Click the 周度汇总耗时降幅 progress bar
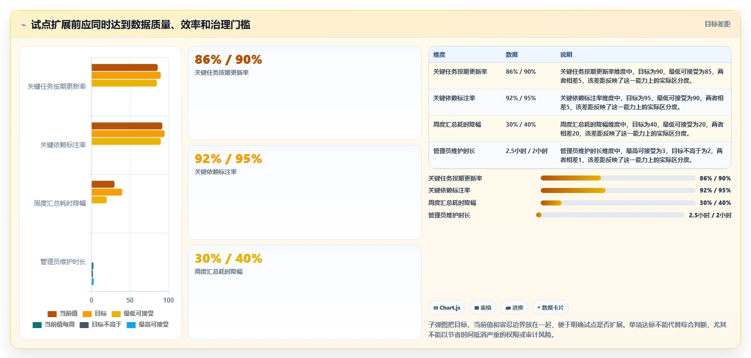The width and height of the screenshot is (751, 358). (x=618, y=203)
